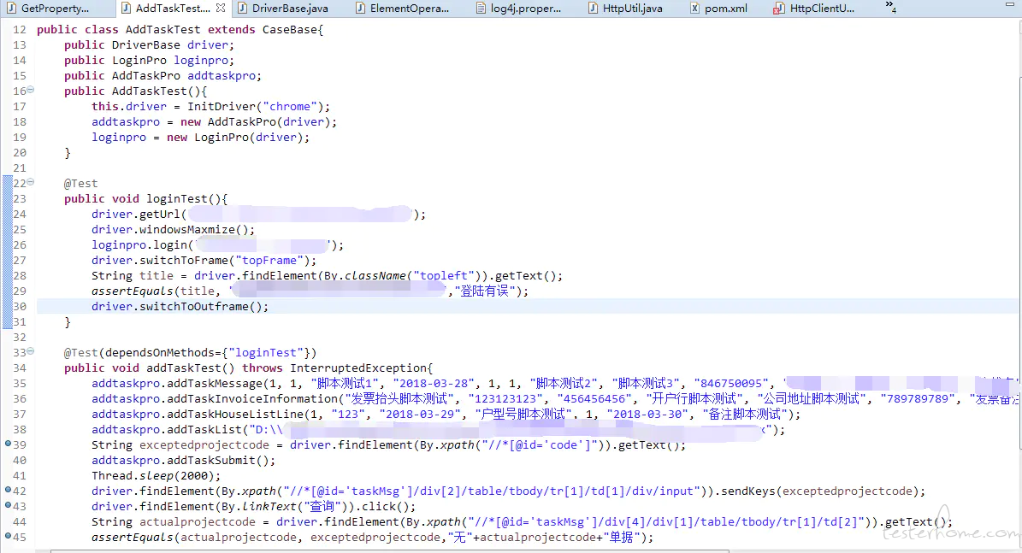Click line number 41 in the gutter
Screen dimensions: 1022x553
tap(20, 476)
